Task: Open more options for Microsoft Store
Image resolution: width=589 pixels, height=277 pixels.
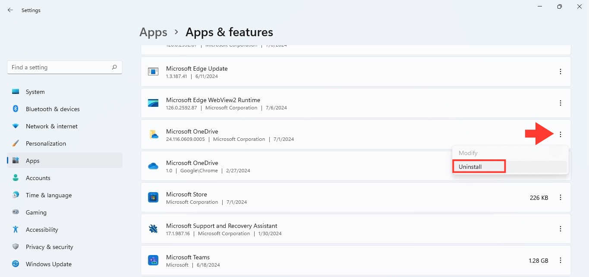Action: click(561, 197)
